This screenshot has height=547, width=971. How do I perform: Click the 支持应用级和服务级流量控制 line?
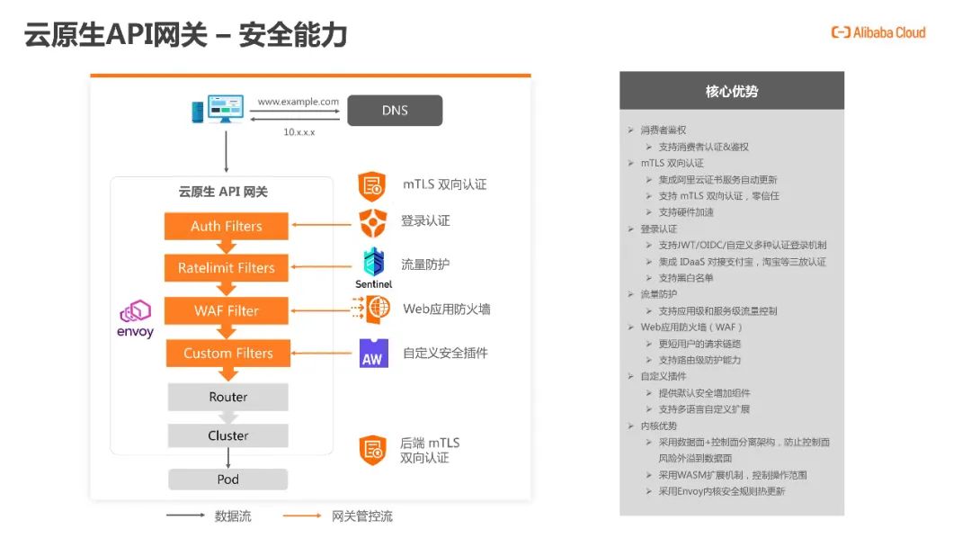point(717,311)
